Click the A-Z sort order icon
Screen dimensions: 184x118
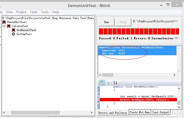[x=115, y=82]
